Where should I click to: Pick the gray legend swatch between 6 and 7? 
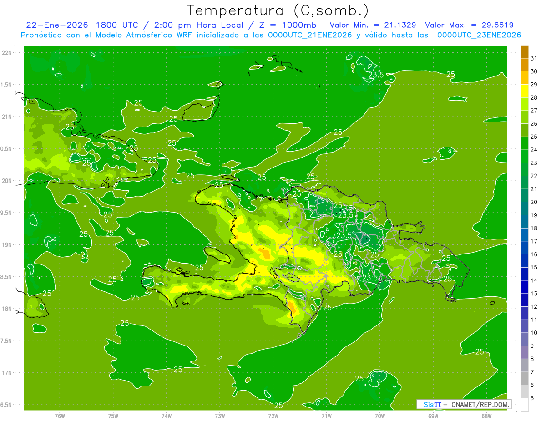(x=525, y=379)
